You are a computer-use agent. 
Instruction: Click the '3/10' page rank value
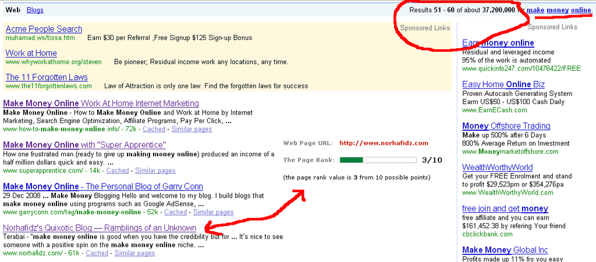click(x=432, y=160)
